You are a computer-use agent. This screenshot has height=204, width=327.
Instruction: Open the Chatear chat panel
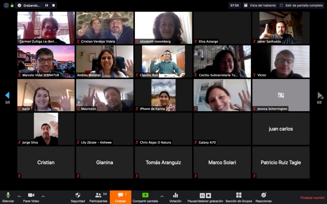pyautogui.click(x=120, y=195)
